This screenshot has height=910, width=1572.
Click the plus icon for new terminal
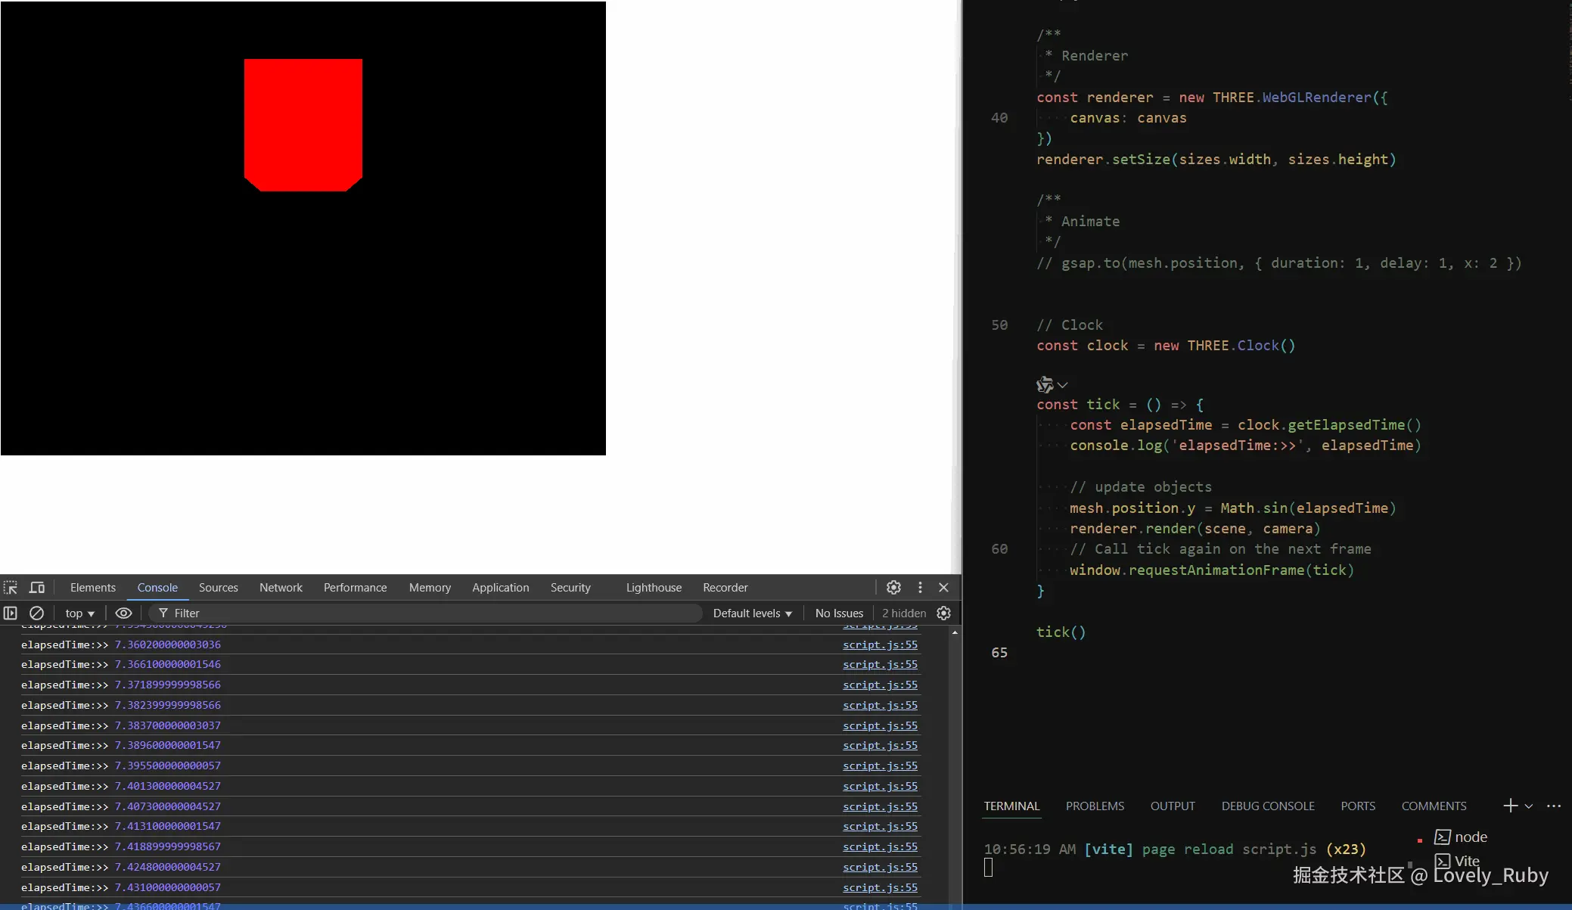tap(1510, 806)
